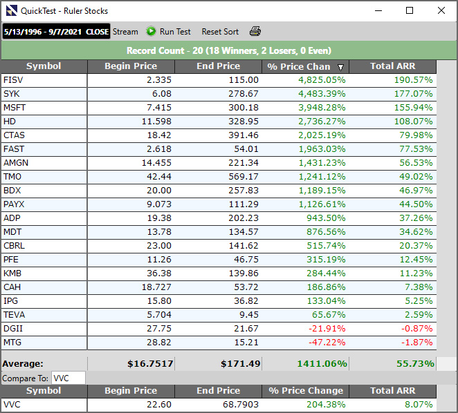The height and width of the screenshot is (413, 458).
Task: Click the 943.50% price change for ADP
Action: [326, 218]
